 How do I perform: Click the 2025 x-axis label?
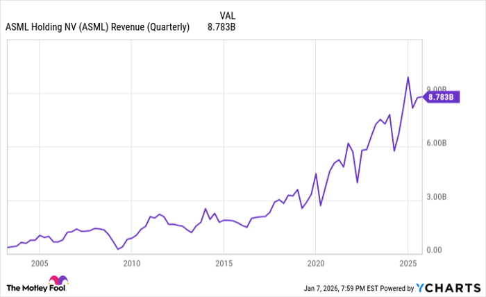pos(408,264)
